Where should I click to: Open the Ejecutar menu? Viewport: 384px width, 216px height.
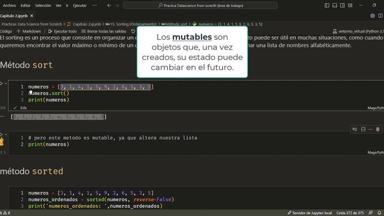[80, 5]
